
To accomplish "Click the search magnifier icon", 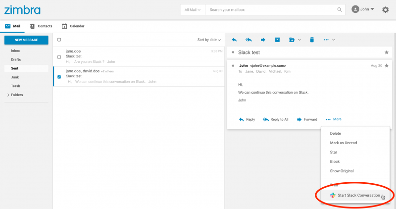I will pos(340,9).
